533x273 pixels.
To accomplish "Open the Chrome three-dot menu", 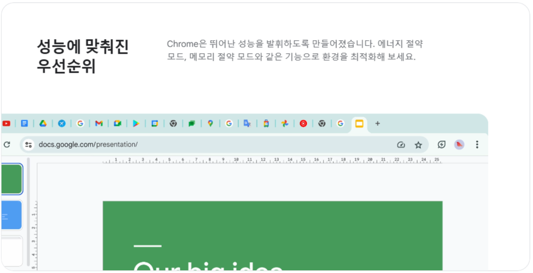I will (477, 144).
